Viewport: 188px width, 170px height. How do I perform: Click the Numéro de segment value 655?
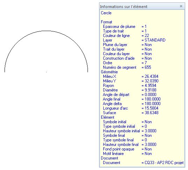(x=148, y=67)
